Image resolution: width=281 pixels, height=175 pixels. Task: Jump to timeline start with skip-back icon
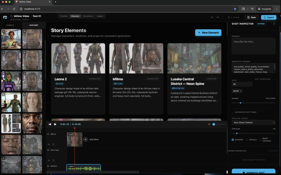point(50,124)
